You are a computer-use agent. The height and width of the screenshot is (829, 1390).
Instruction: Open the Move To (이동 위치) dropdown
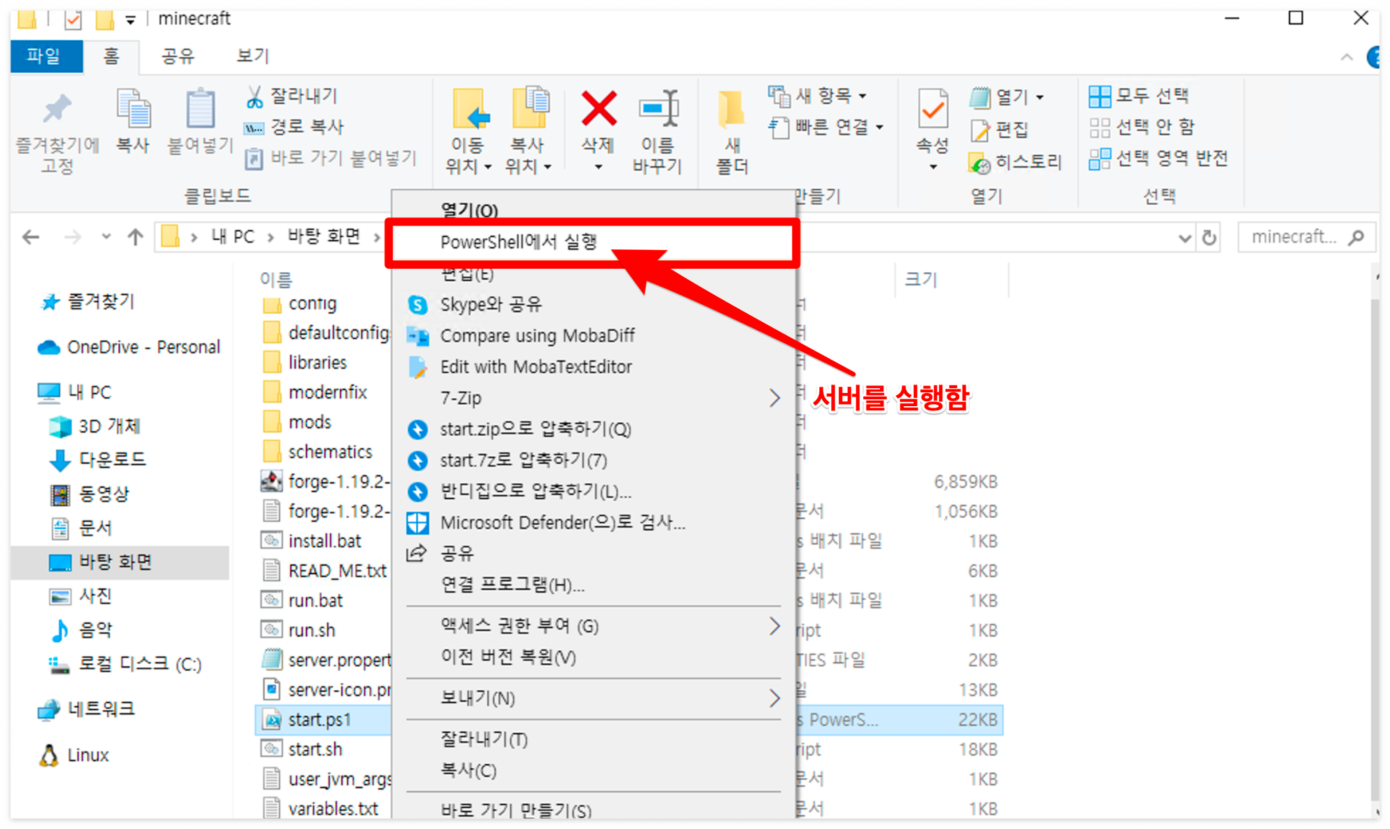tap(468, 167)
